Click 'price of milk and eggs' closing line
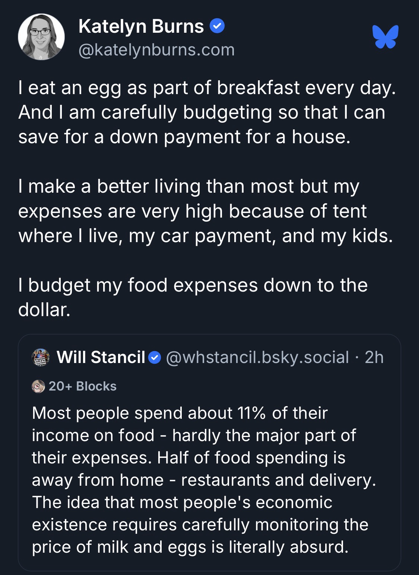This screenshot has width=419, height=575. point(190,547)
